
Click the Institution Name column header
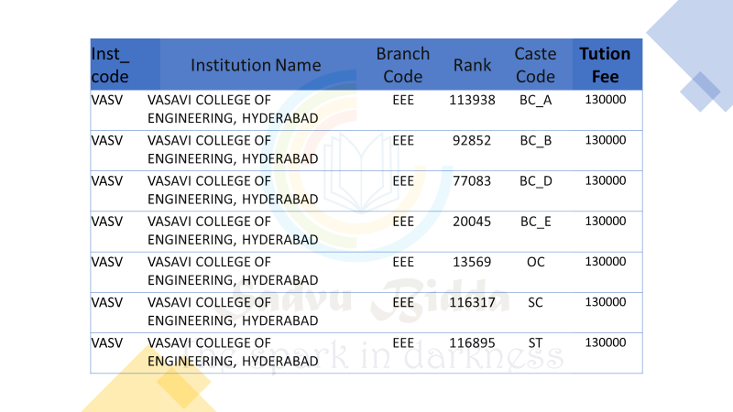256,65
